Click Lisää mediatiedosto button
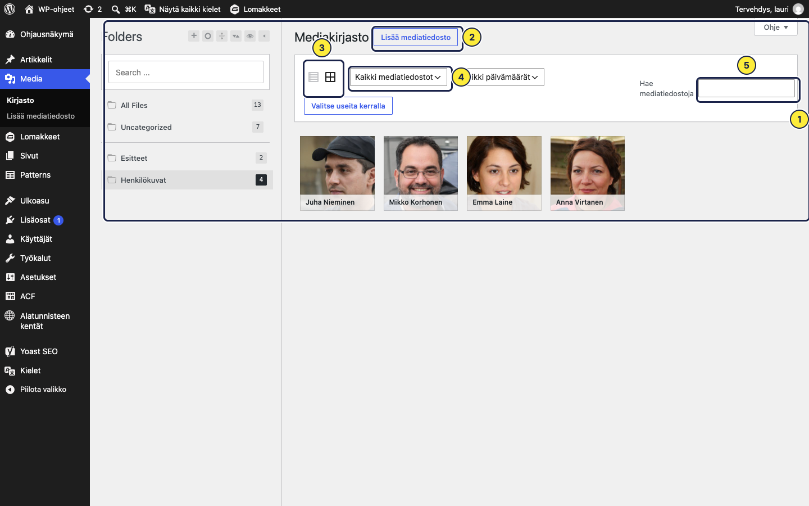 [416, 37]
